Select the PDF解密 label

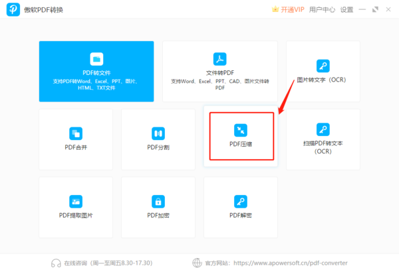click(x=241, y=216)
